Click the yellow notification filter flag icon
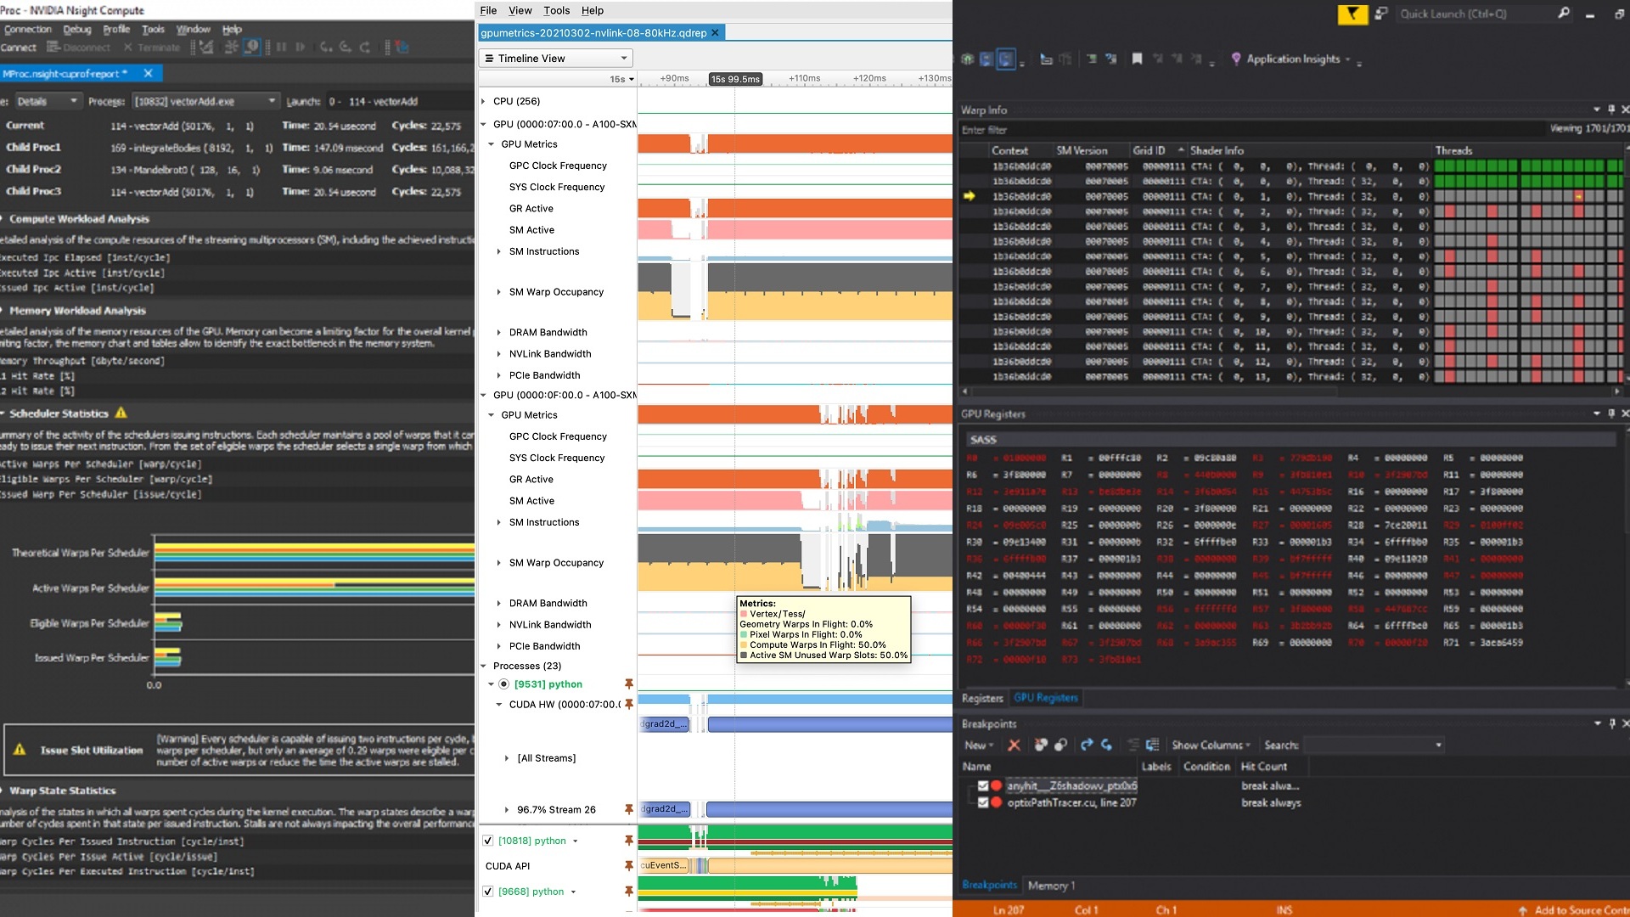 tap(1352, 14)
